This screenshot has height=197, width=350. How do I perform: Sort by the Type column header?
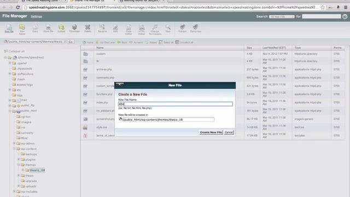pyautogui.click(x=297, y=48)
